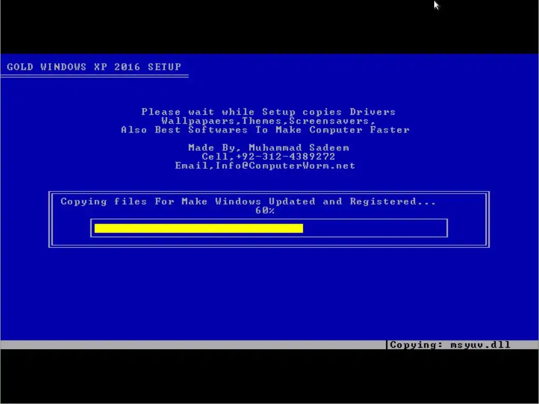The image size is (539, 404).
Task: Click the 60% progress percentage text
Action: point(265,210)
